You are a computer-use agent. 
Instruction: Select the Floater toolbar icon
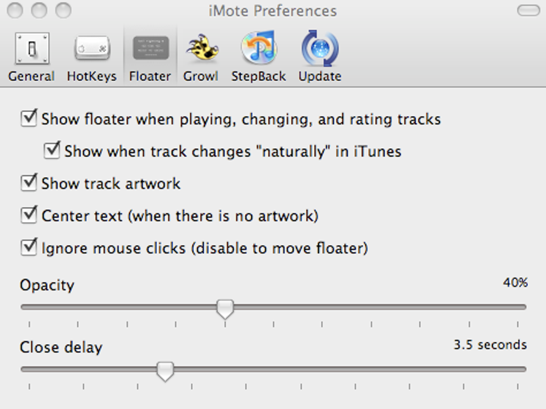(149, 54)
